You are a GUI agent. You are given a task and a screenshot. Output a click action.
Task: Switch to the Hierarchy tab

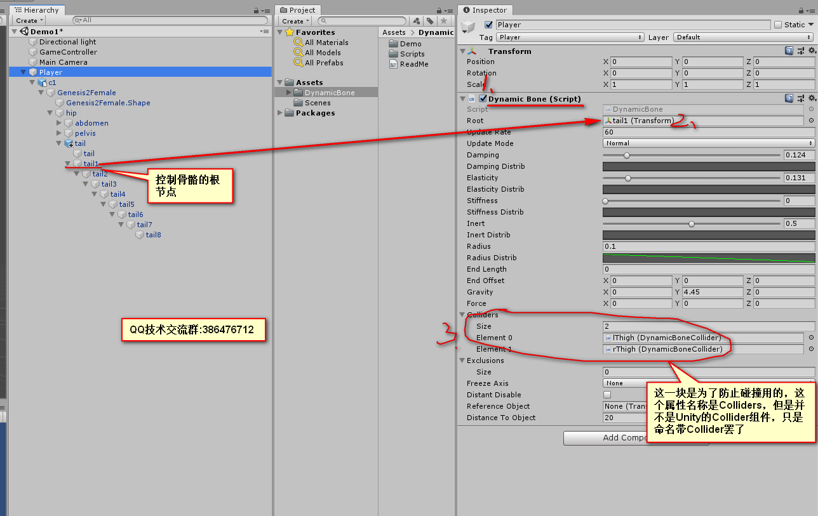click(x=37, y=10)
